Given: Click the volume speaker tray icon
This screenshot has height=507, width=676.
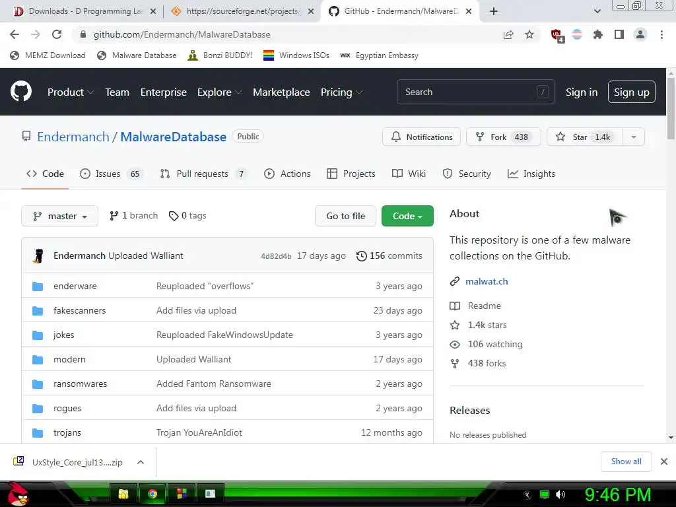Looking at the screenshot, I should click(560, 494).
